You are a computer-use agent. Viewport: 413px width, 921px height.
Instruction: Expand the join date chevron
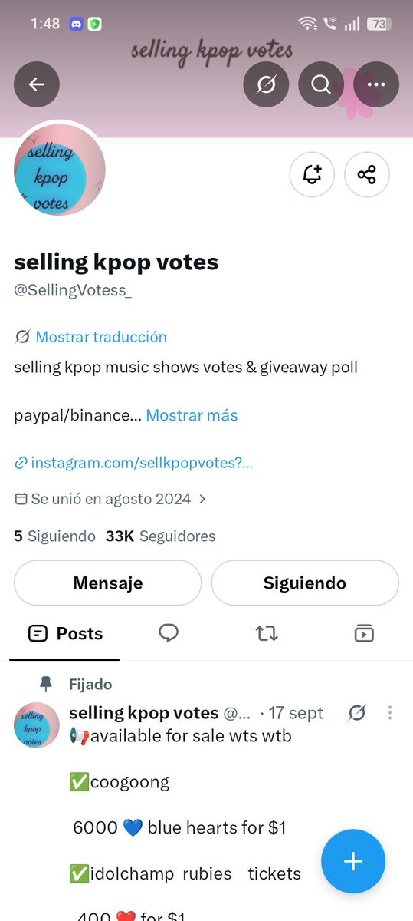pos(202,499)
